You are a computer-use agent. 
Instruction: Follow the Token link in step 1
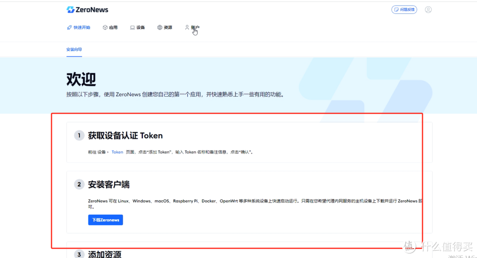[x=117, y=152]
